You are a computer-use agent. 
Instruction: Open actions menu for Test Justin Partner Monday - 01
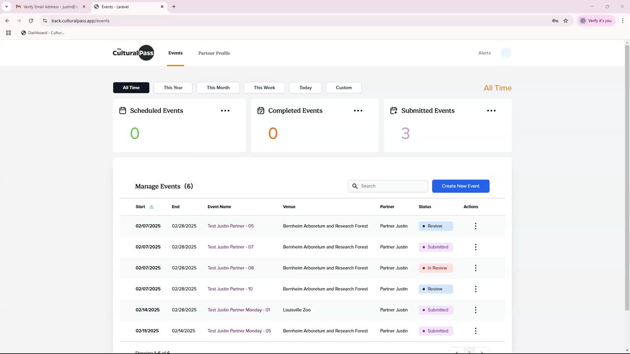click(x=475, y=310)
